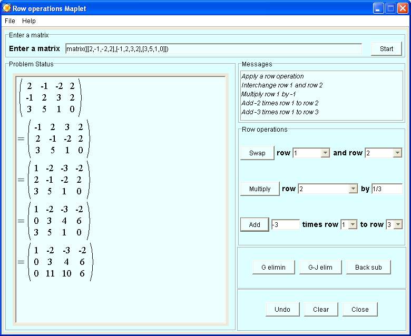Open the Multiply row selection dropdown
Image resolution: width=411 pixels, height=336 pixels.
tap(353, 189)
